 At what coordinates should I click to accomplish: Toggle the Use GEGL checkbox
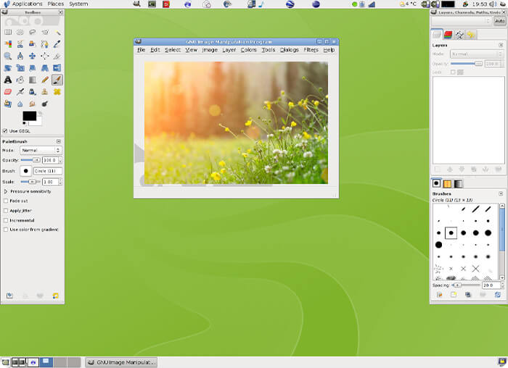(x=5, y=131)
